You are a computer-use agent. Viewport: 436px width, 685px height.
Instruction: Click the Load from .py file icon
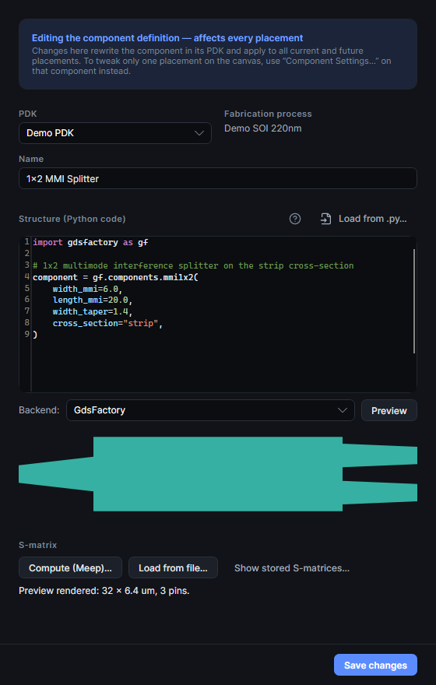[326, 219]
